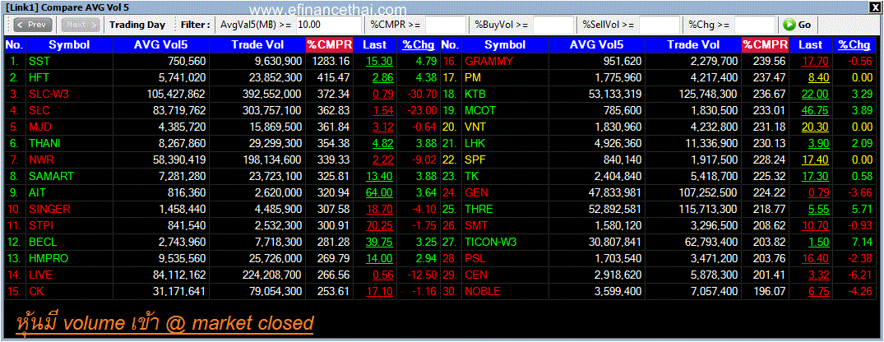Image resolution: width=884 pixels, height=342 pixels.
Task: Select the NOBLE symbol
Action: click(483, 291)
